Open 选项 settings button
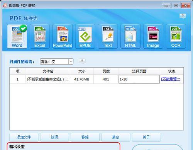The image size is (193, 150). 54,137
